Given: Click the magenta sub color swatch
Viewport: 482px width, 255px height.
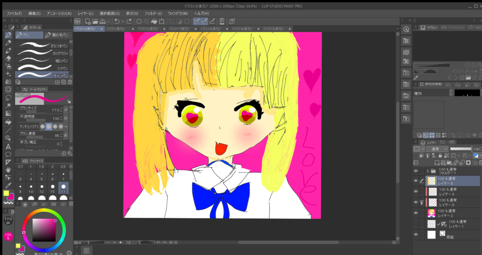Looking at the screenshot, I should point(10,196).
